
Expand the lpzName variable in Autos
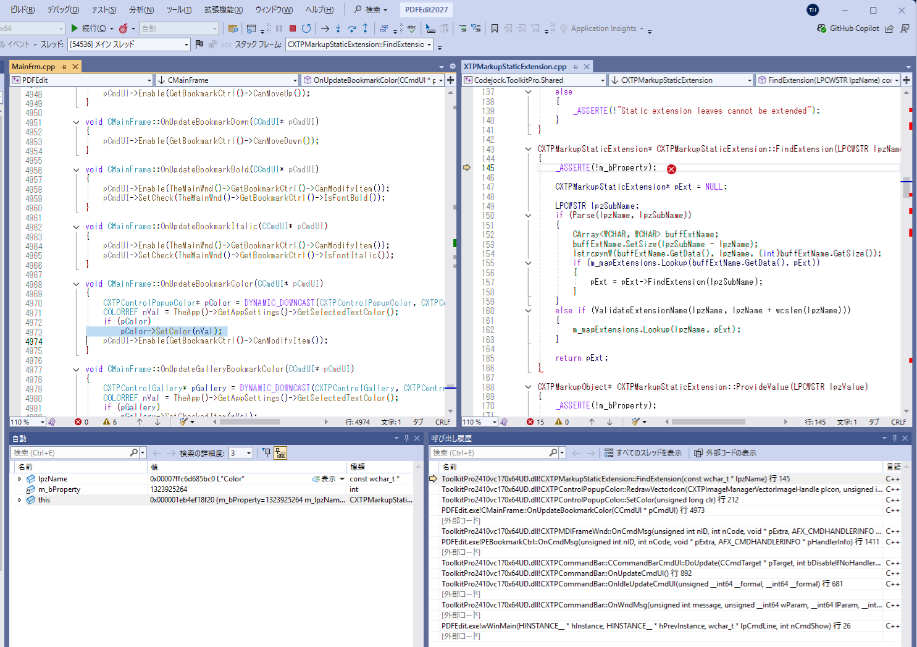[x=20, y=479]
